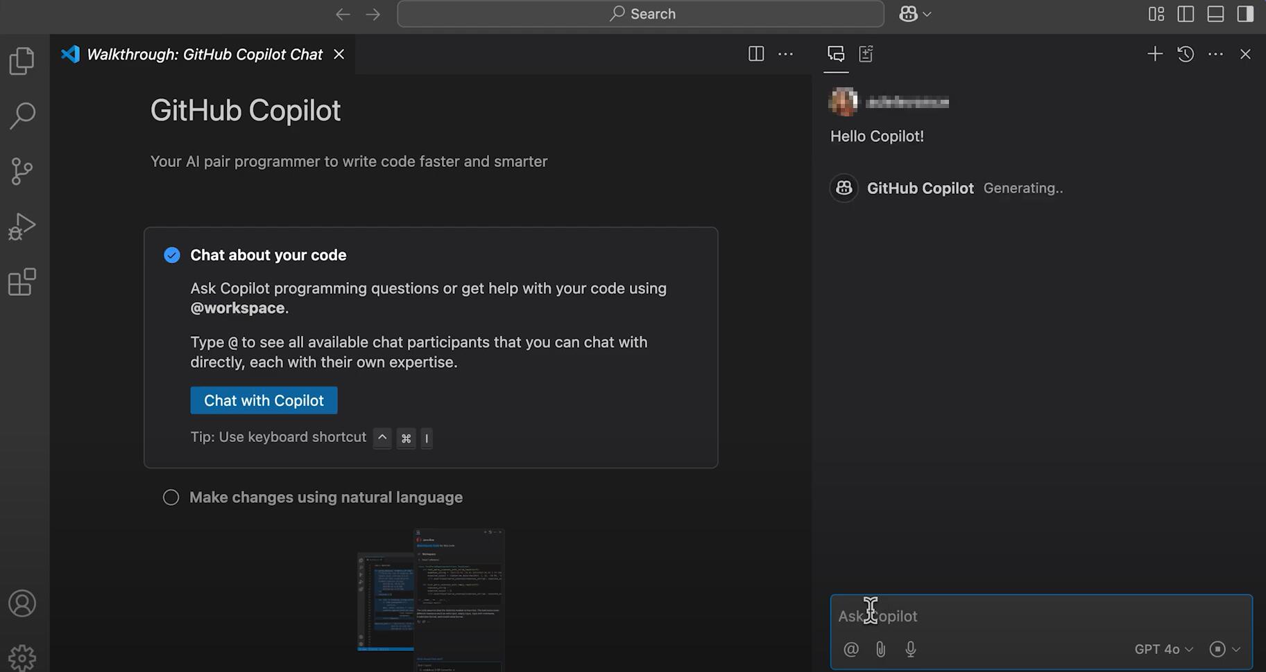Click the Chat with Copilot button
The height and width of the screenshot is (672, 1266).
[x=264, y=400]
